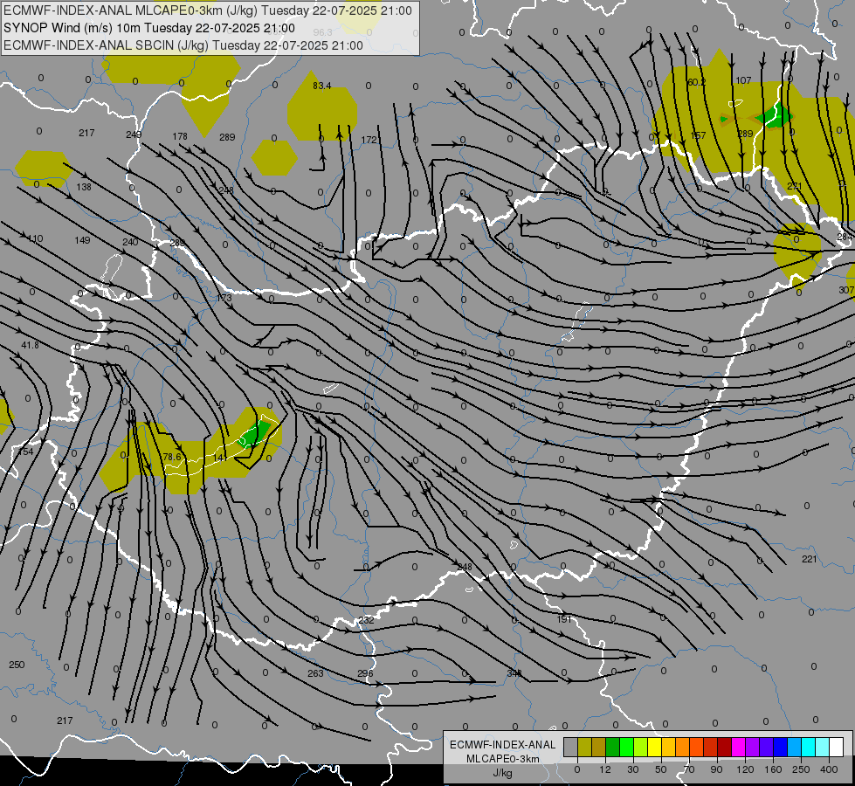Click the SBCIN title line
The width and height of the screenshot is (855, 786).
[183, 45]
